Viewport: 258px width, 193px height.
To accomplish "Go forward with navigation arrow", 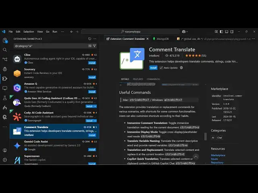I will click(x=77, y=32).
